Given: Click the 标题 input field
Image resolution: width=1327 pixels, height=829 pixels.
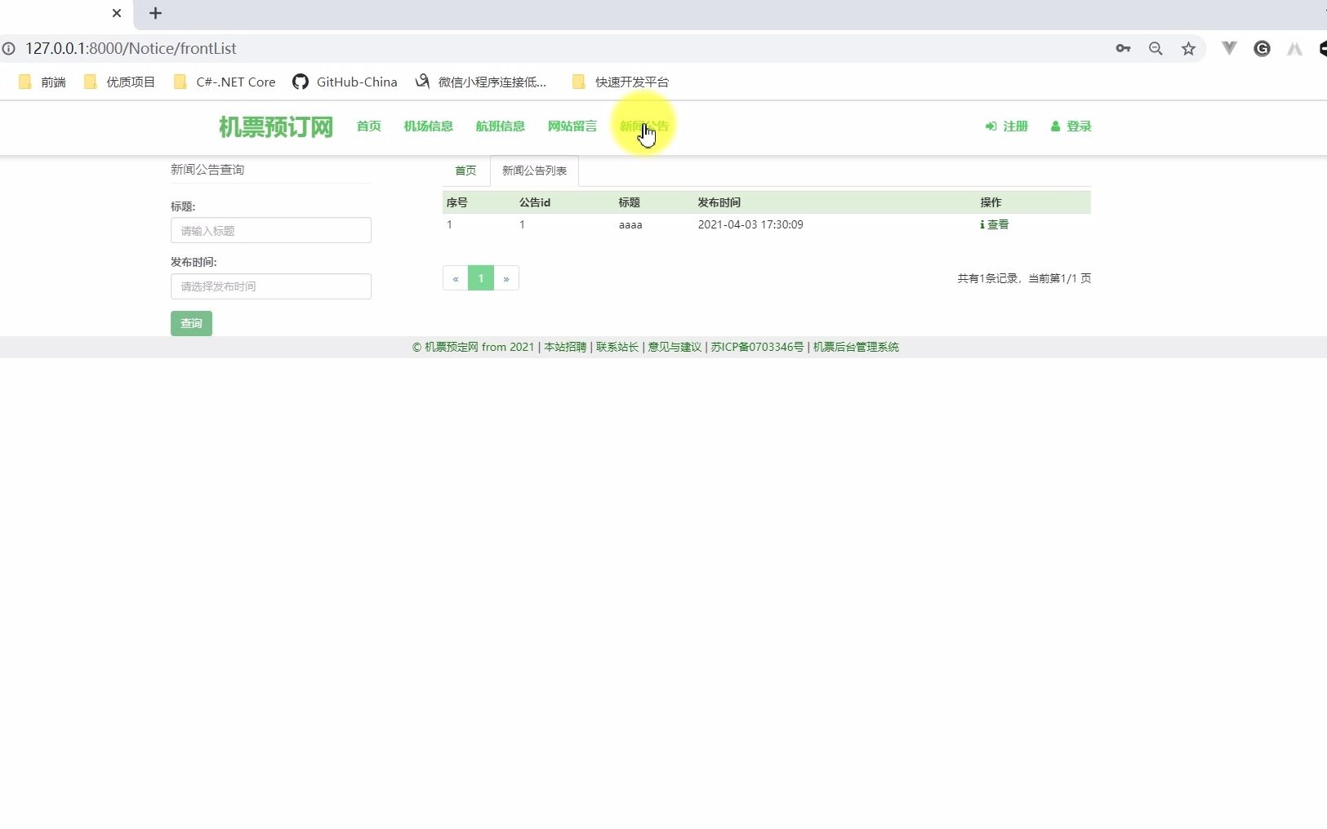Looking at the screenshot, I should tap(271, 230).
